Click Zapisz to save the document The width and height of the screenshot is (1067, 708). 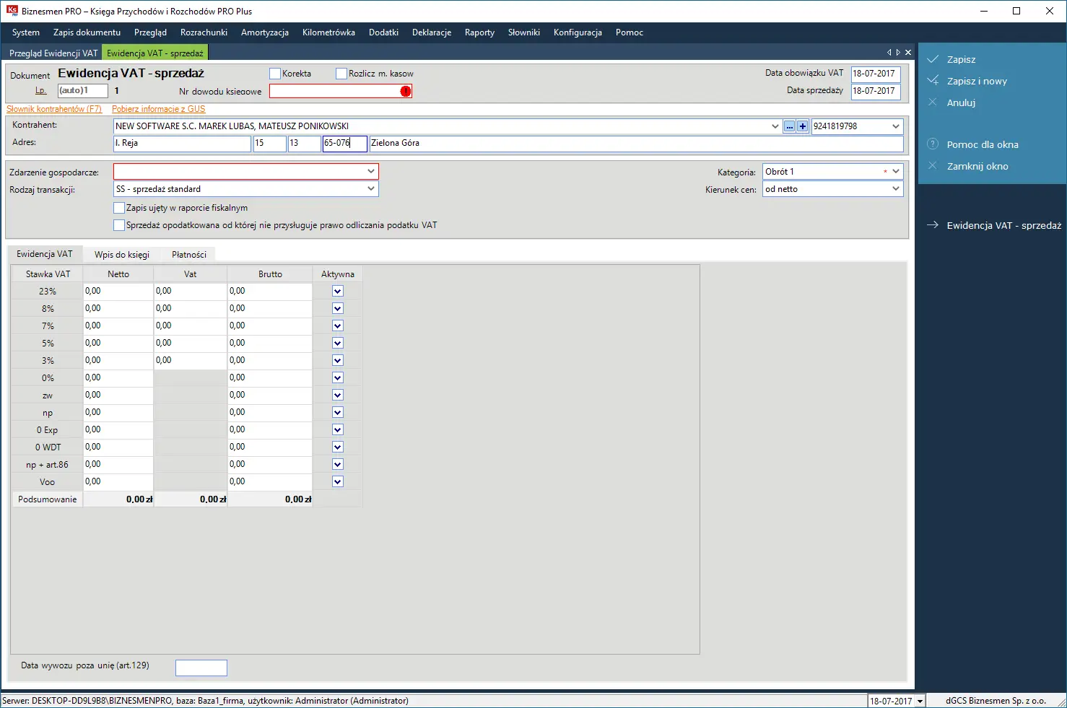(961, 59)
